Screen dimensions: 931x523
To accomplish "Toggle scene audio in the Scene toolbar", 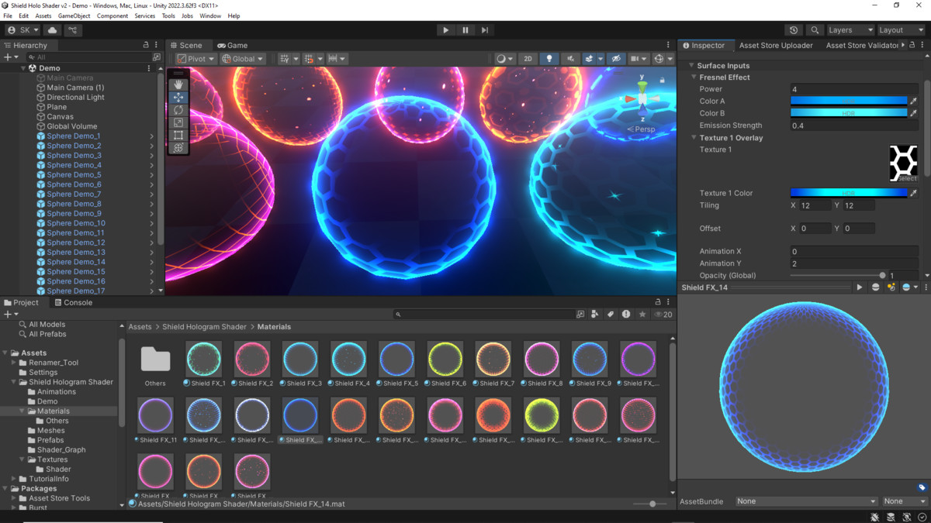I will click(x=570, y=58).
